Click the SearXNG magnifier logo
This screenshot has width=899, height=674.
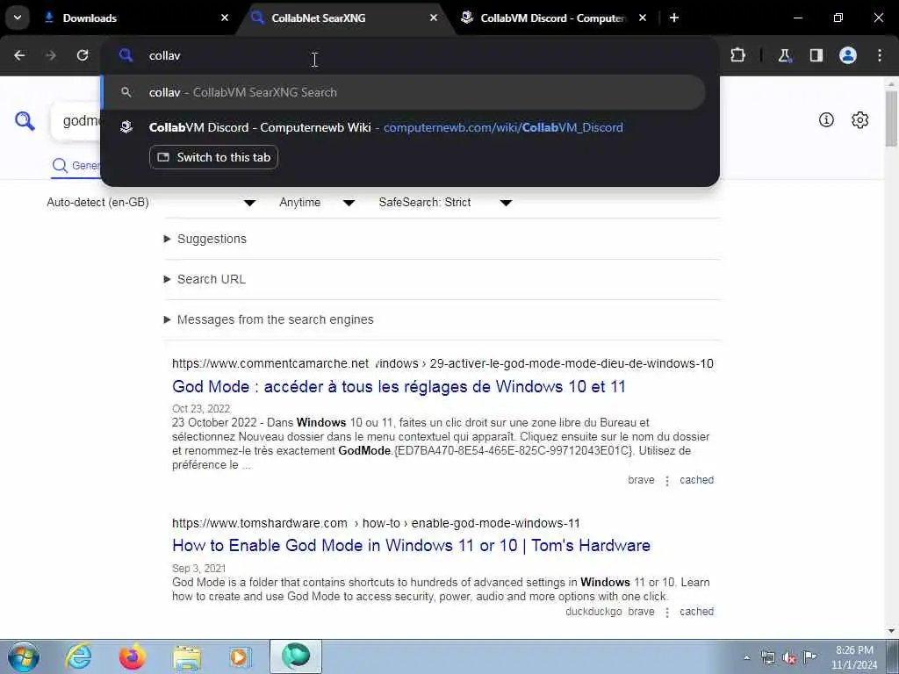coord(25,121)
